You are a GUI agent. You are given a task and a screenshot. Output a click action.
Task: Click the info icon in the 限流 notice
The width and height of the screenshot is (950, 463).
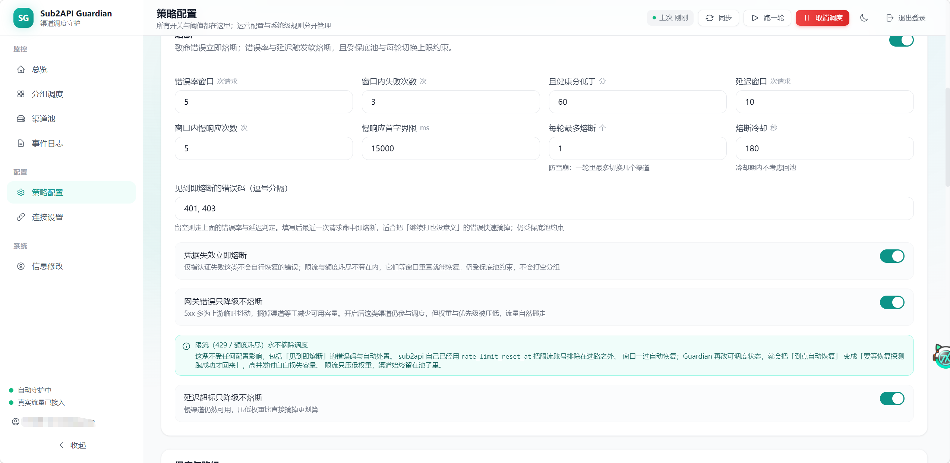186,346
